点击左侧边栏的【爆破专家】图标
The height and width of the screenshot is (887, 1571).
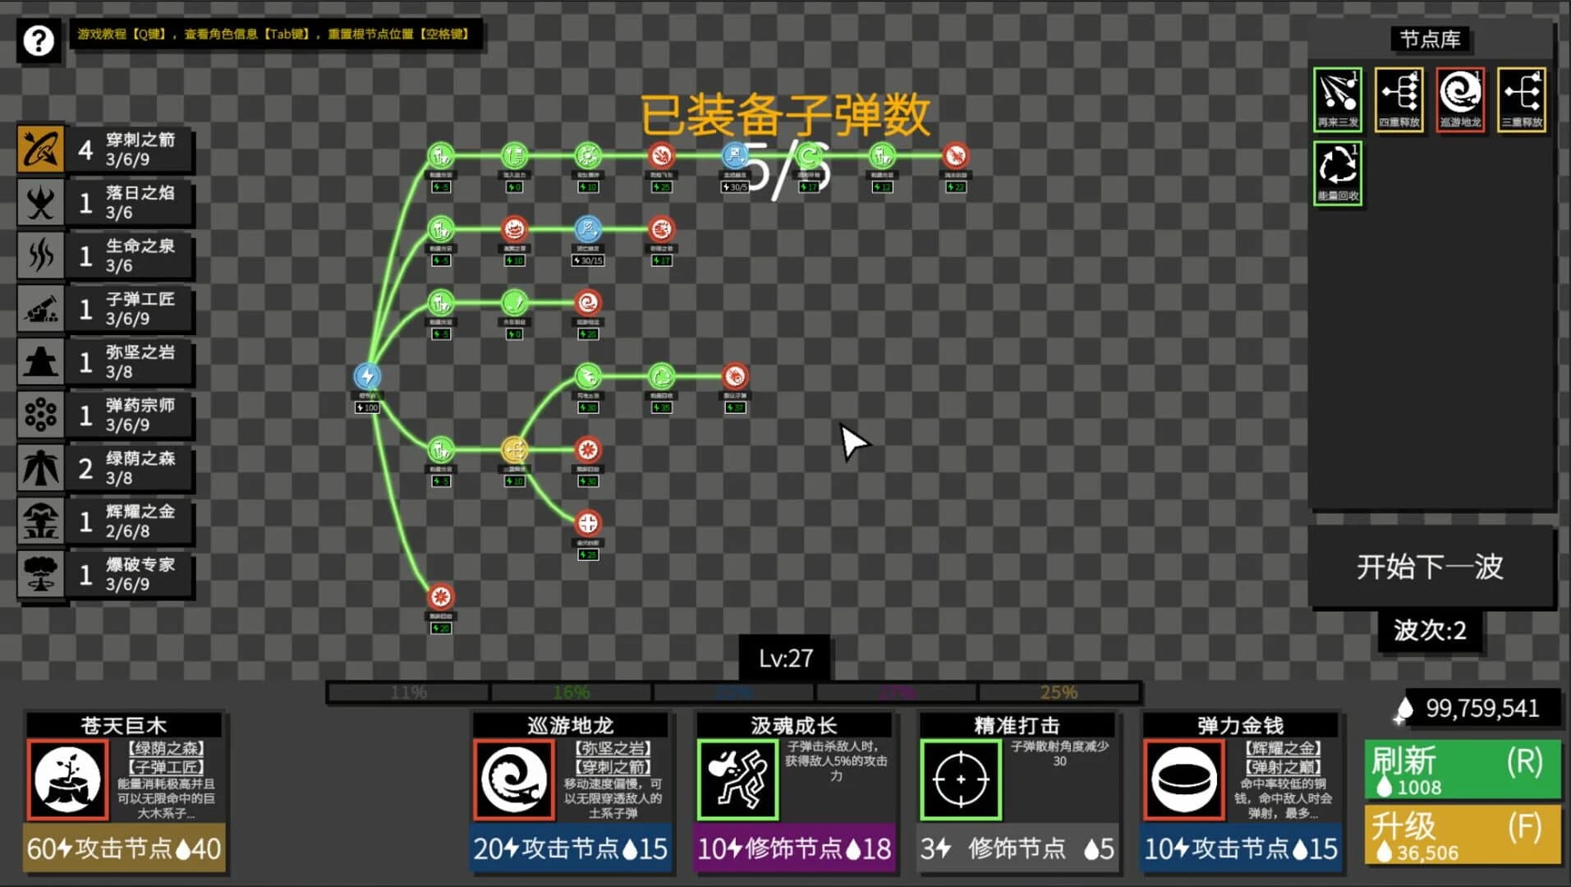coord(41,573)
